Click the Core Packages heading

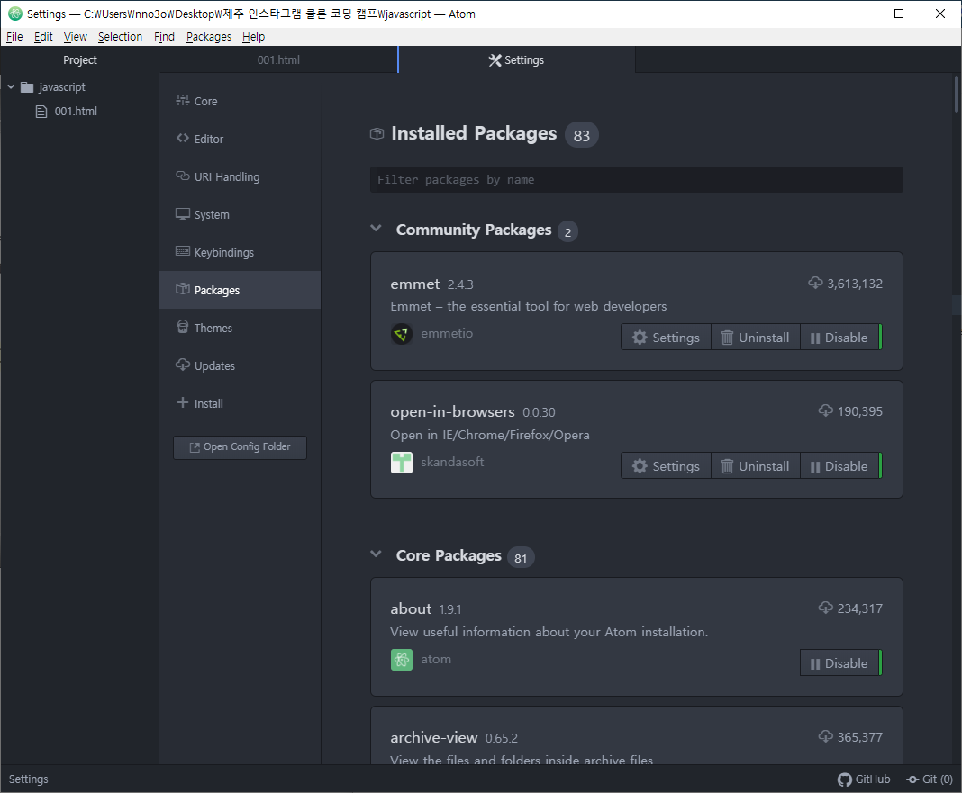pyautogui.click(x=449, y=555)
